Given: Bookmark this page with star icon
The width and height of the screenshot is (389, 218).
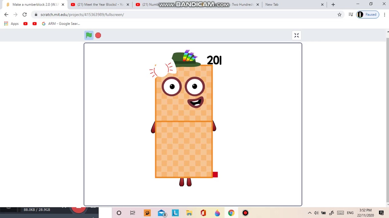Looking at the screenshot, I should (339, 15).
